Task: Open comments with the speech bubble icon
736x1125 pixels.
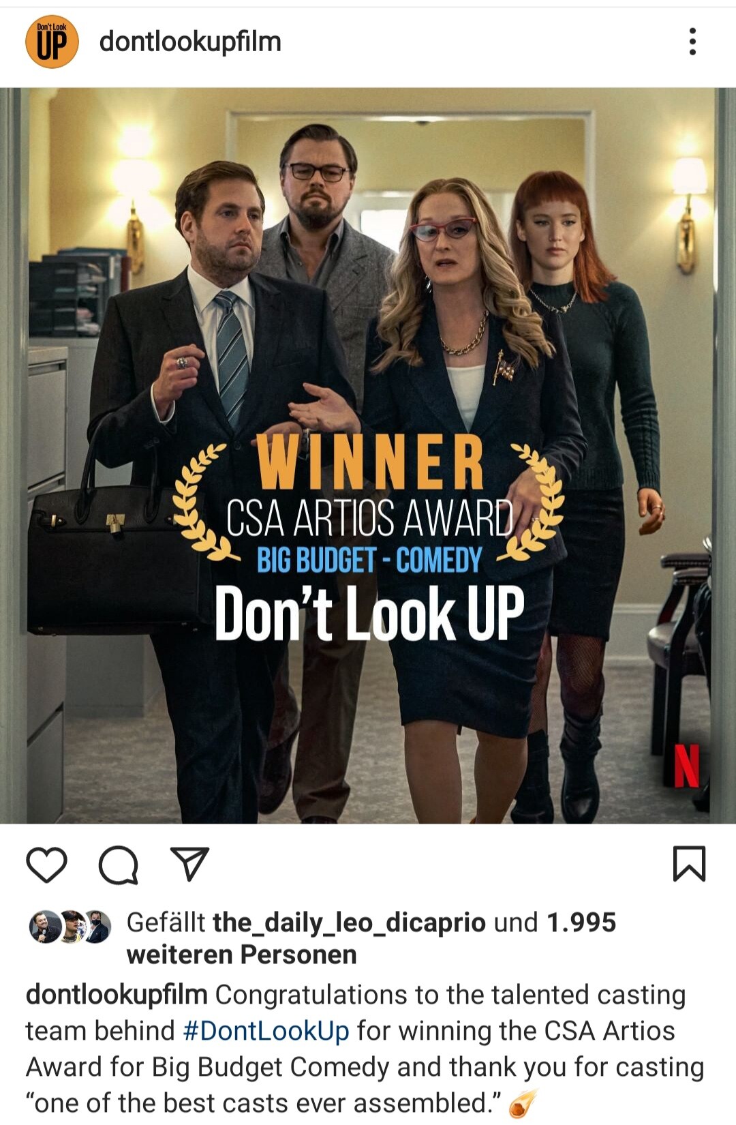Action: pyautogui.click(x=119, y=865)
